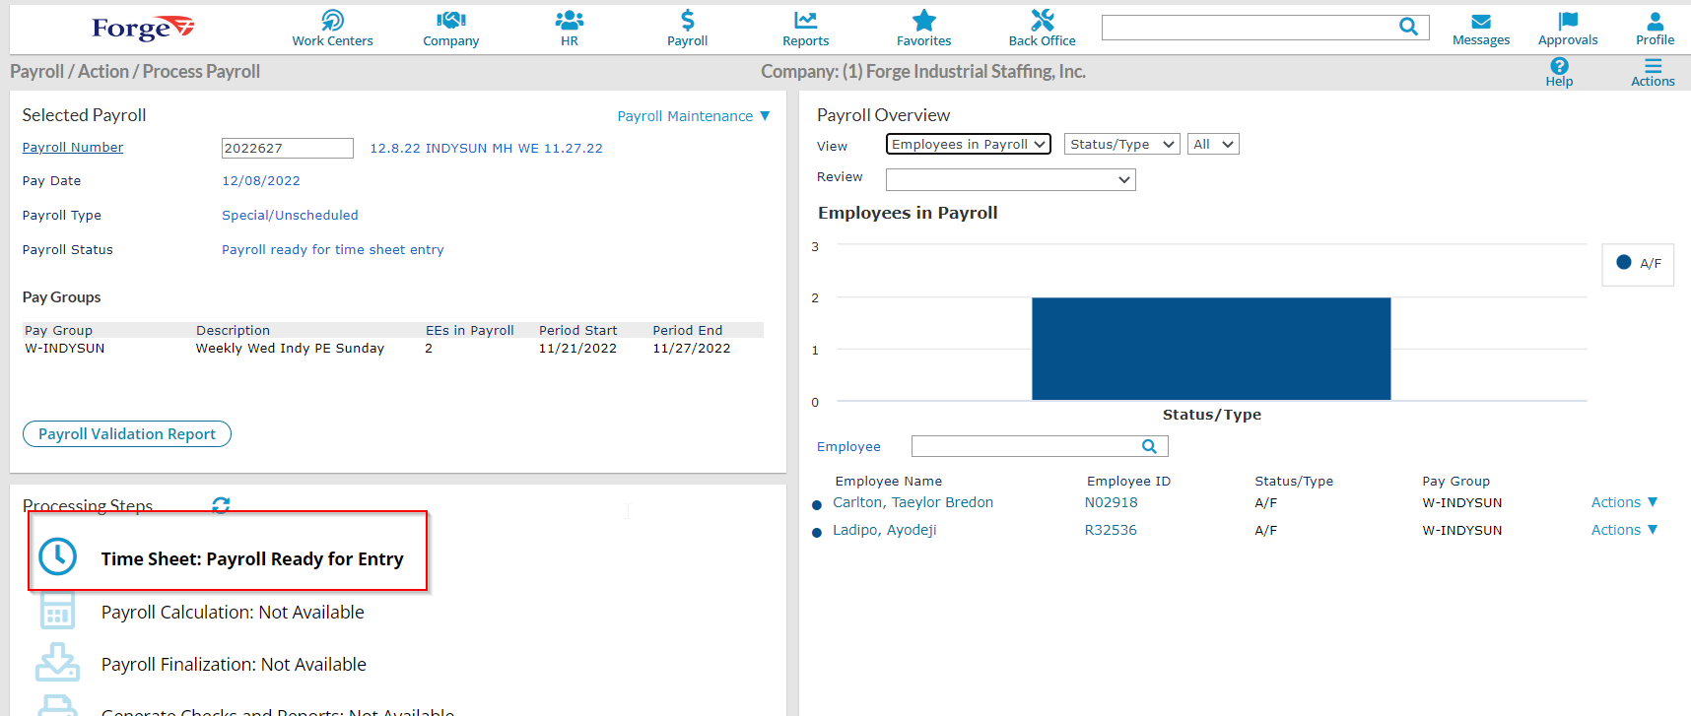This screenshot has width=1691, height=716.
Task: Select bullet beside Ladipo, Ayodeji
Action: pyautogui.click(x=816, y=532)
